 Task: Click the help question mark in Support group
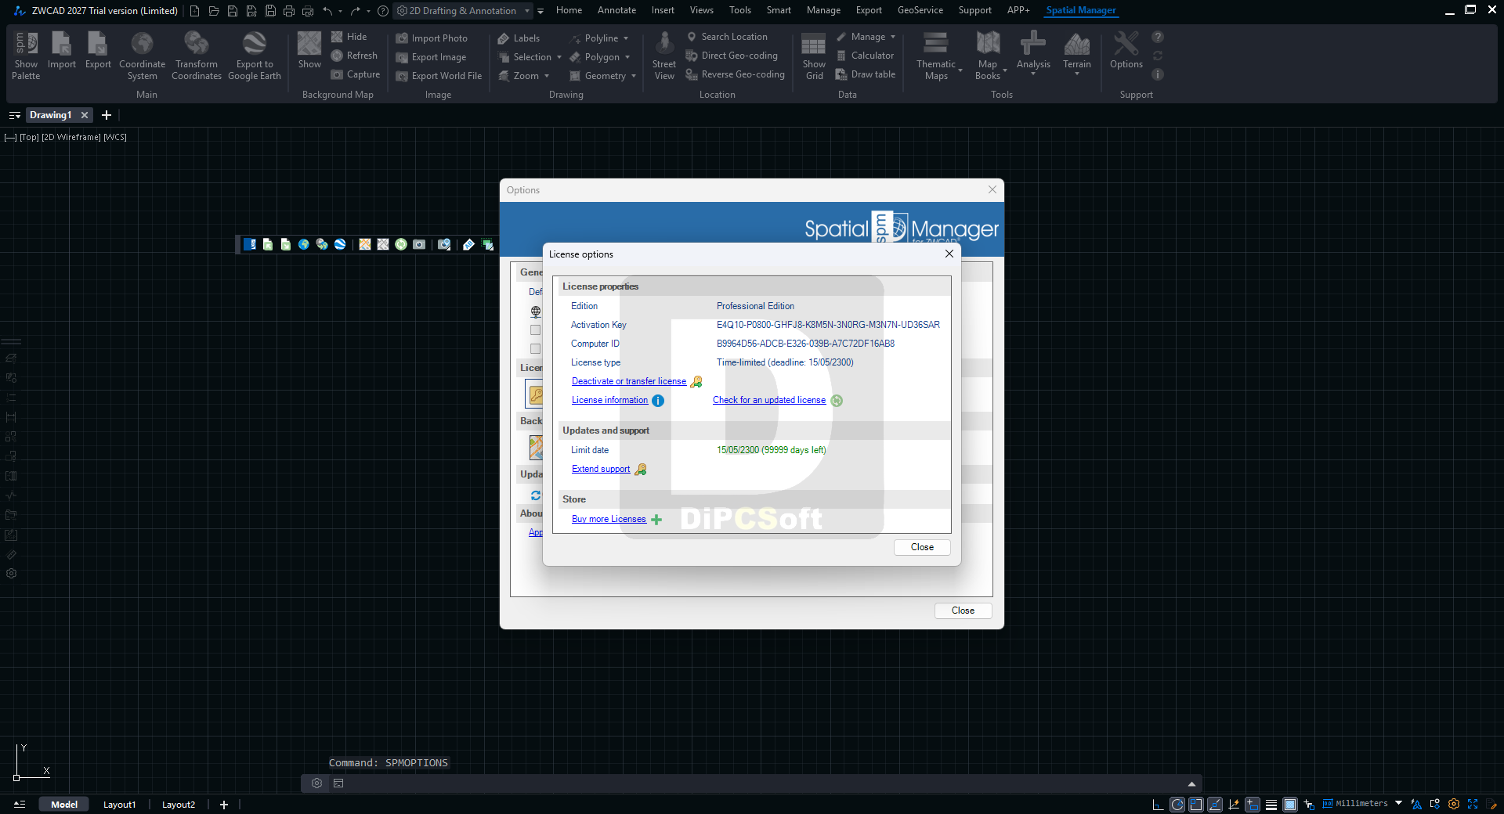pyautogui.click(x=1158, y=37)
